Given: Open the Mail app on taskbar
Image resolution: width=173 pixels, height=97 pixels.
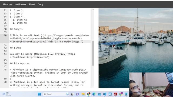Looking at the screenshot, I should point(99,94).
